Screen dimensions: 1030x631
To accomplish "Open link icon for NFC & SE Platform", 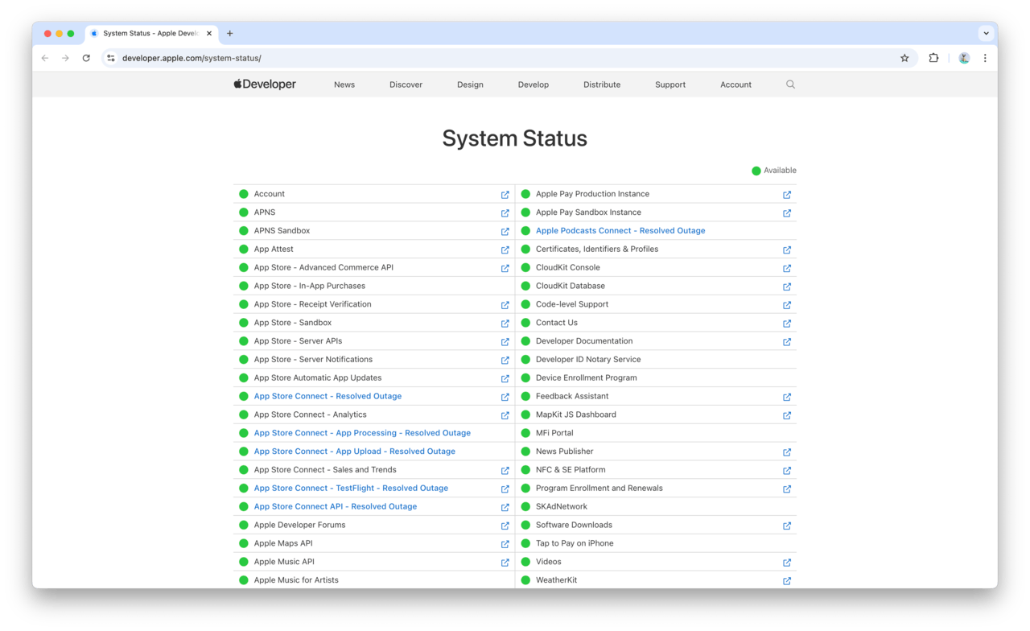I will pos(787,471).
